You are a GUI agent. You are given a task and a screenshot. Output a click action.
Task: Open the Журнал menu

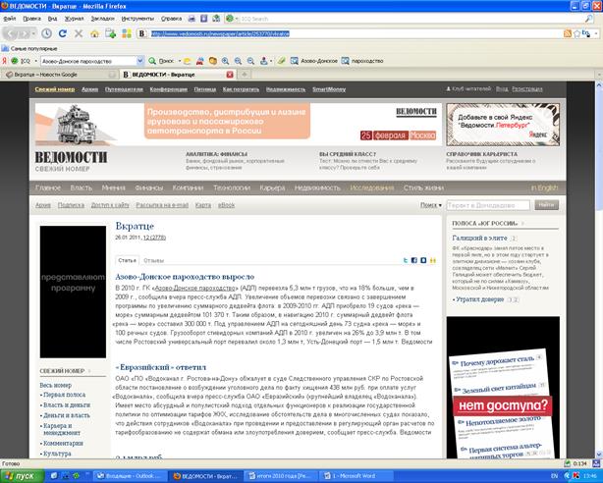pos(74,19)
